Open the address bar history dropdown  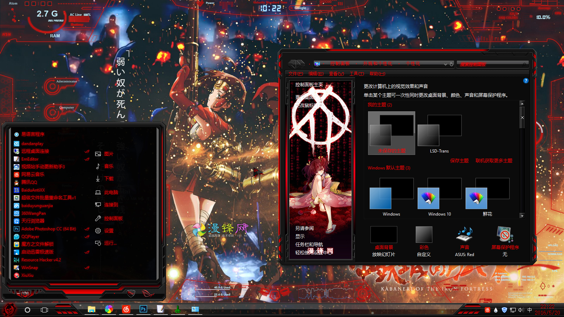[x=446, y=64]
